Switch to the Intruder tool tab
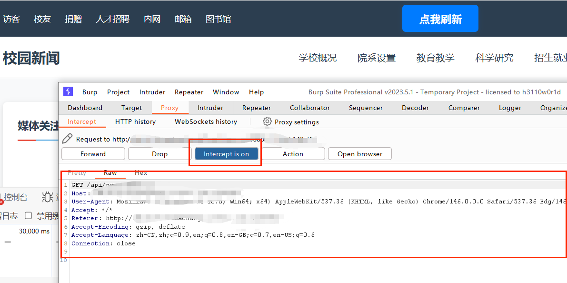The height and width of the screenshot is (283, 567). click(x=210, y=108)
